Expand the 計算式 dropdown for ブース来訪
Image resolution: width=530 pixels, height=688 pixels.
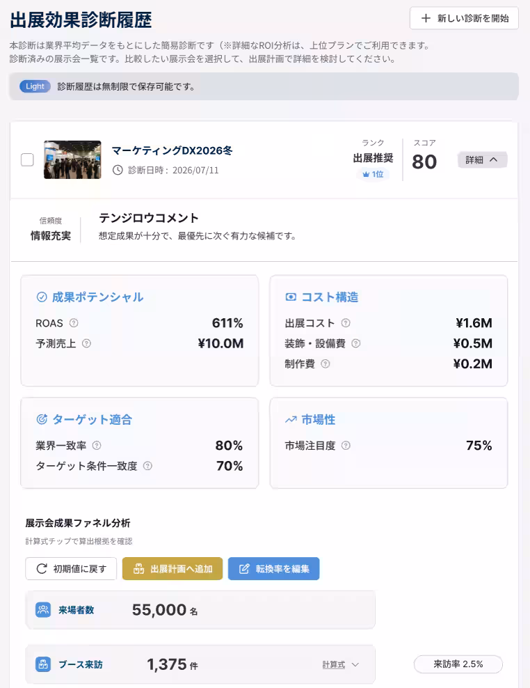[341, 665]
